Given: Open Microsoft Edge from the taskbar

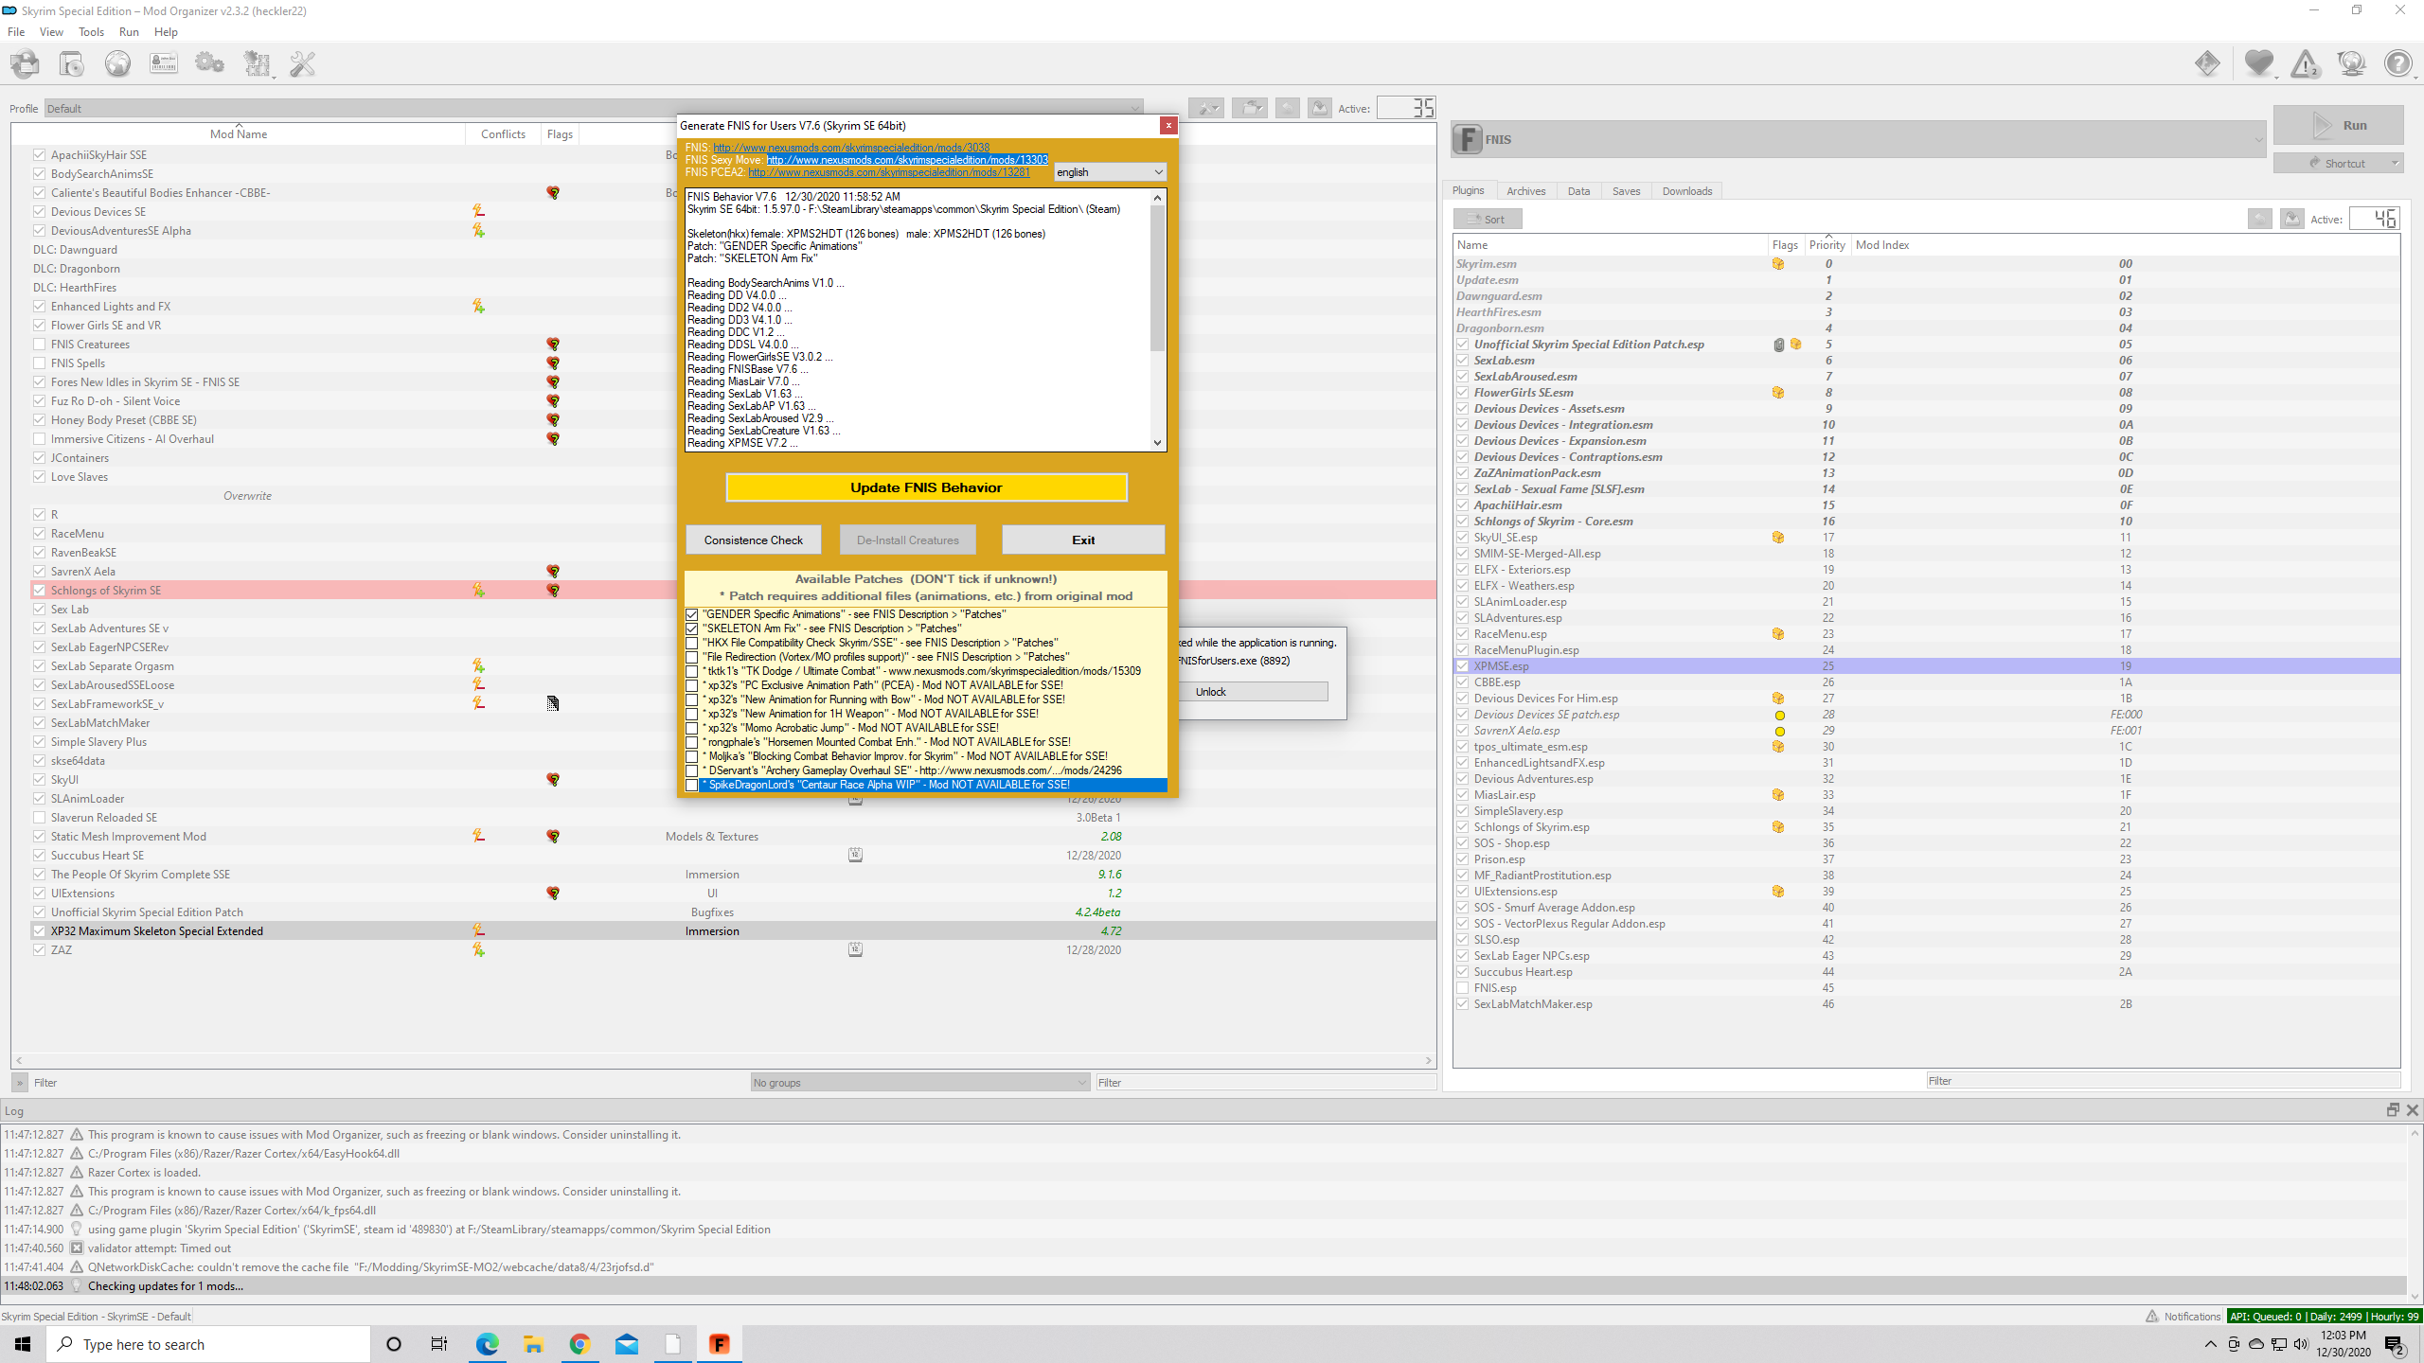Looking at the screenshot, I should click(x=487, y=1344).
